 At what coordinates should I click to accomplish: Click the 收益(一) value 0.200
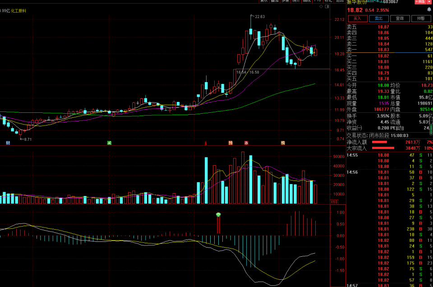[383, 128]
